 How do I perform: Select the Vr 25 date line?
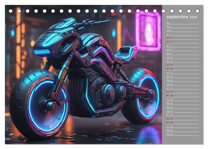pyautogui.click(x=182, y=115)
